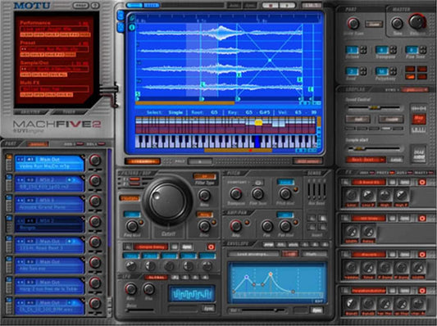
Task: Click the LFO waveform shape display
Action: click(x=192, y=293)
